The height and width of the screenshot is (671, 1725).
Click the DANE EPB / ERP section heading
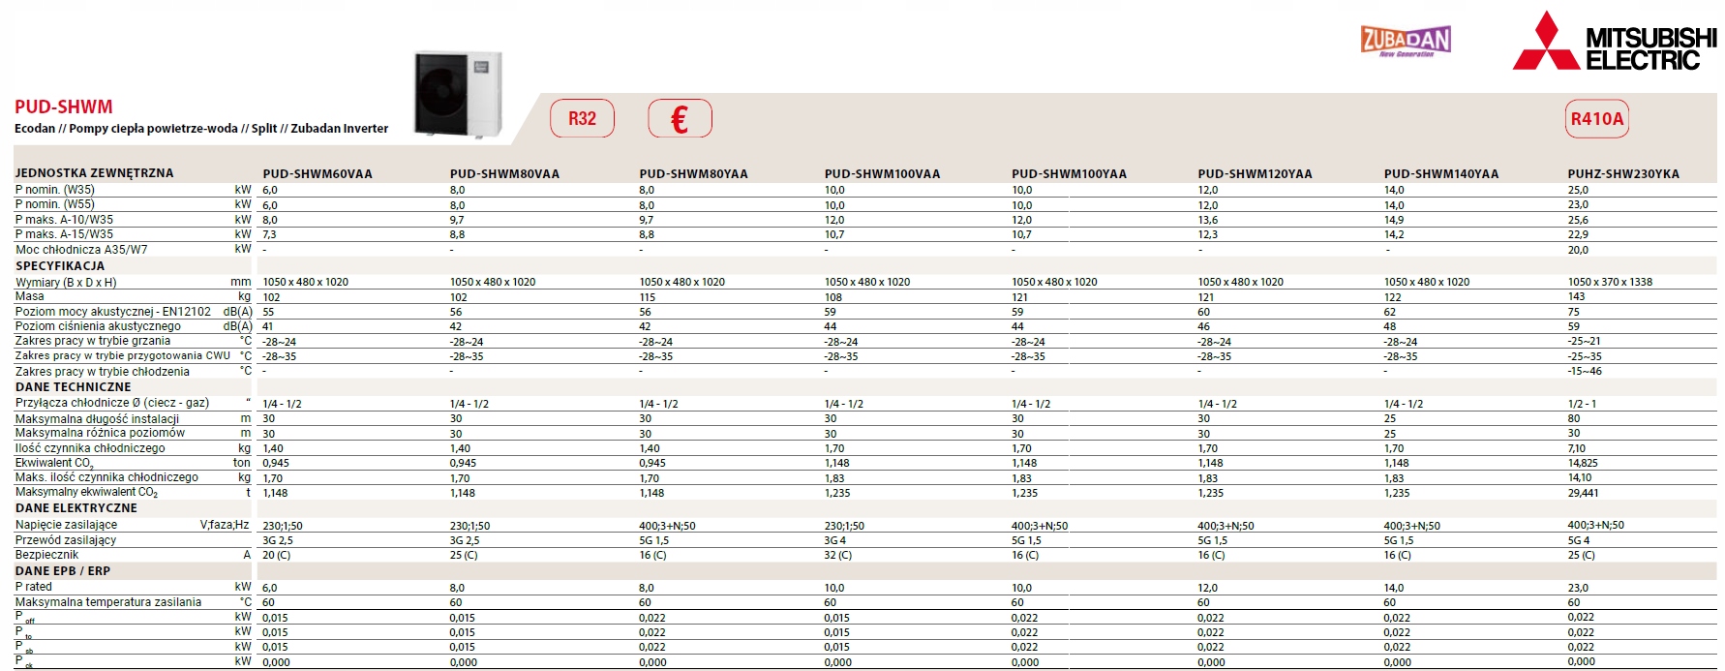coord(62,571)
